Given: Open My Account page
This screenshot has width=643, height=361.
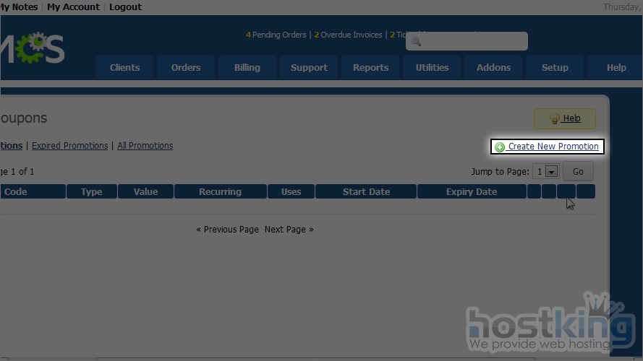Looking at the screenshot, I should click(x=73, y=7).
